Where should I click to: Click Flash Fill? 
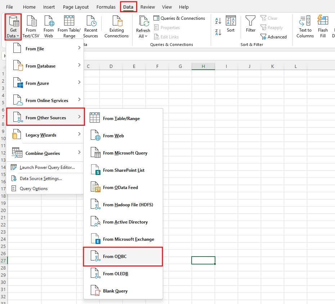pos(323,27)
